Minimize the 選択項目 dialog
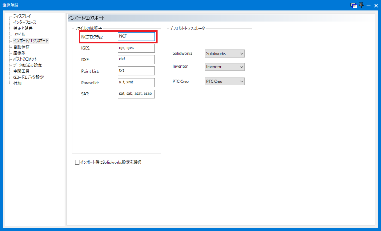Screen dimensions: 381x231 [x=368, y=5]
